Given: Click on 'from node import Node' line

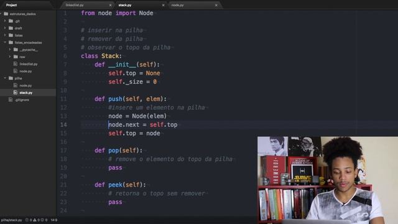Looking at the screenshot, I should click(x=117, y=13).
